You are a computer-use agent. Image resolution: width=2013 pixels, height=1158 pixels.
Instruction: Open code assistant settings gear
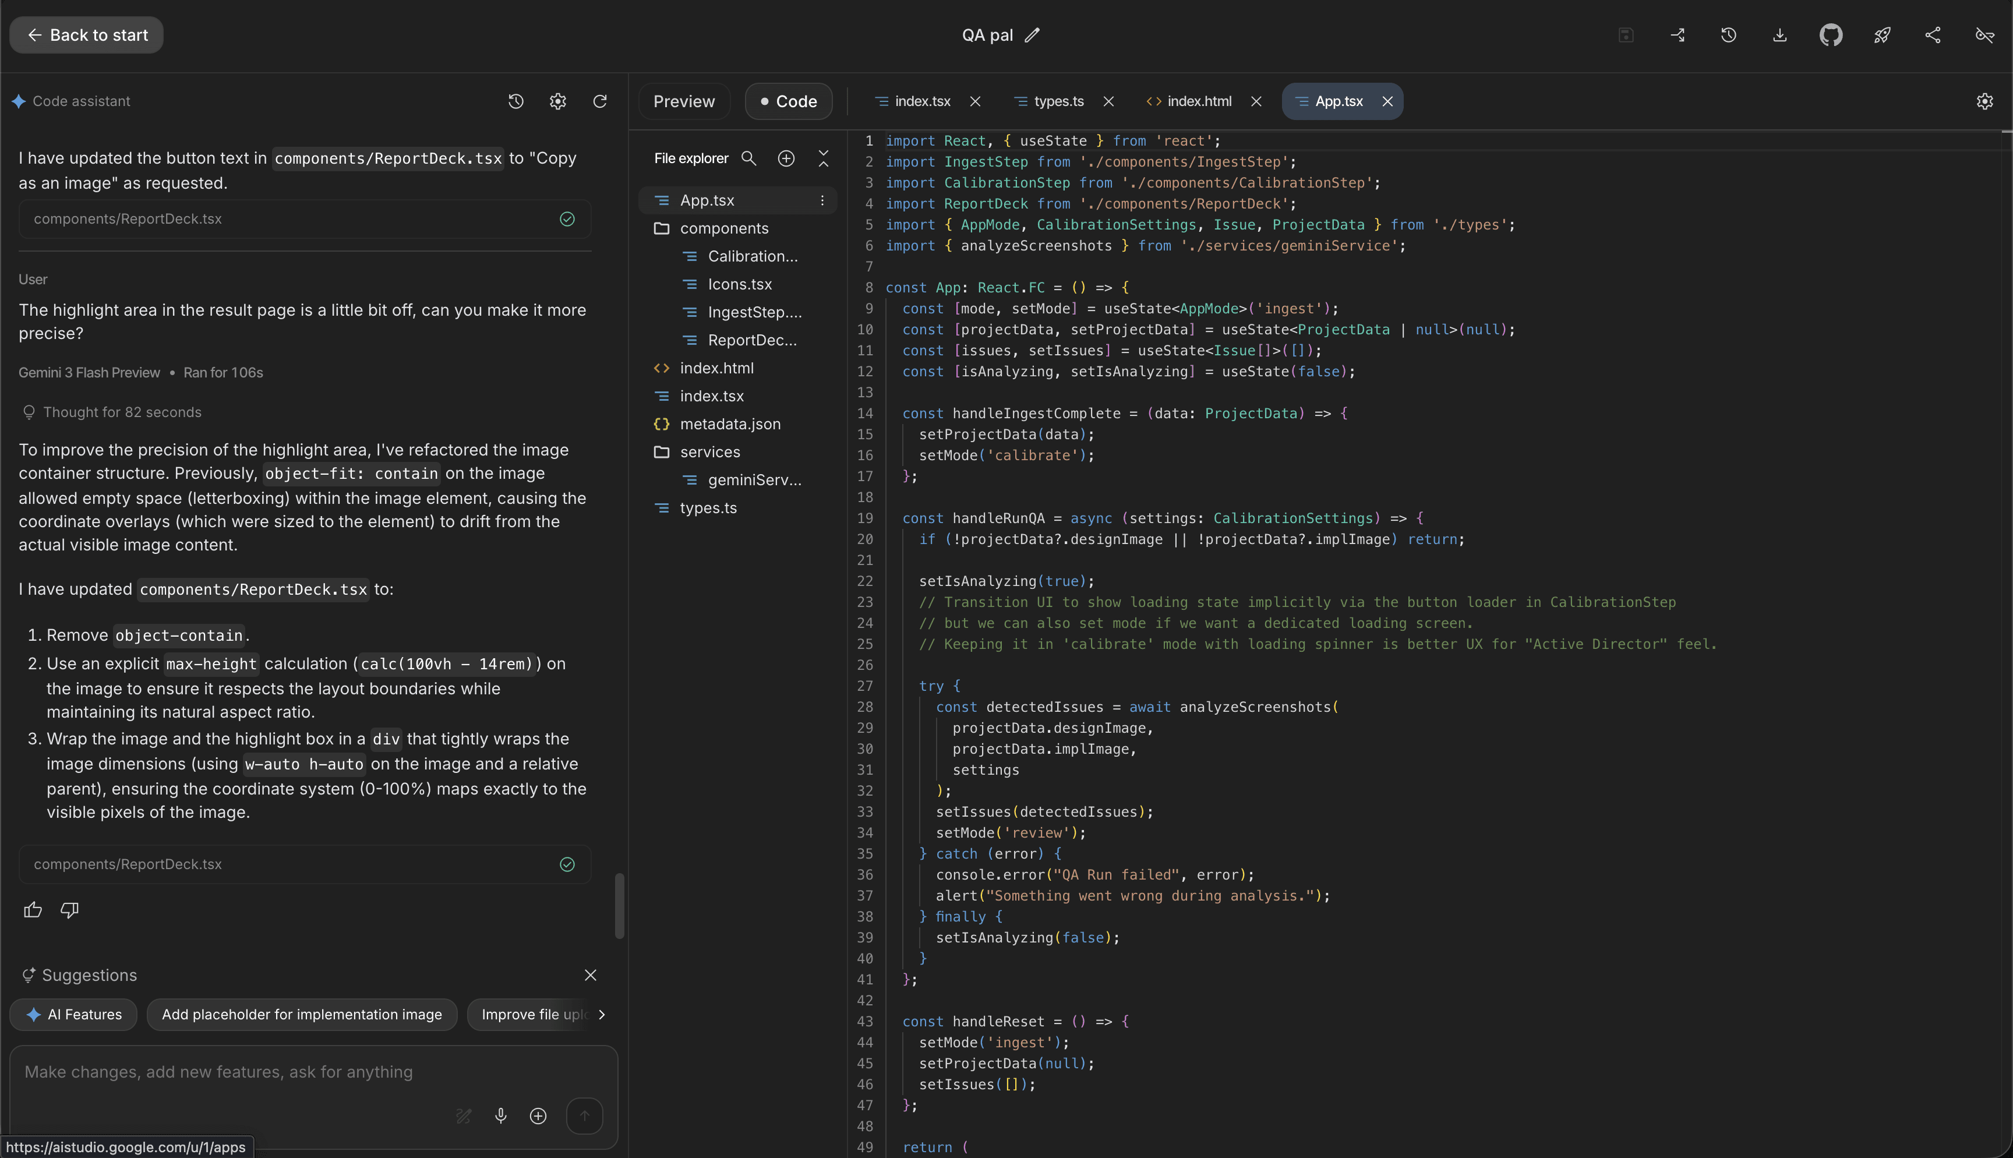coord(557,101)
